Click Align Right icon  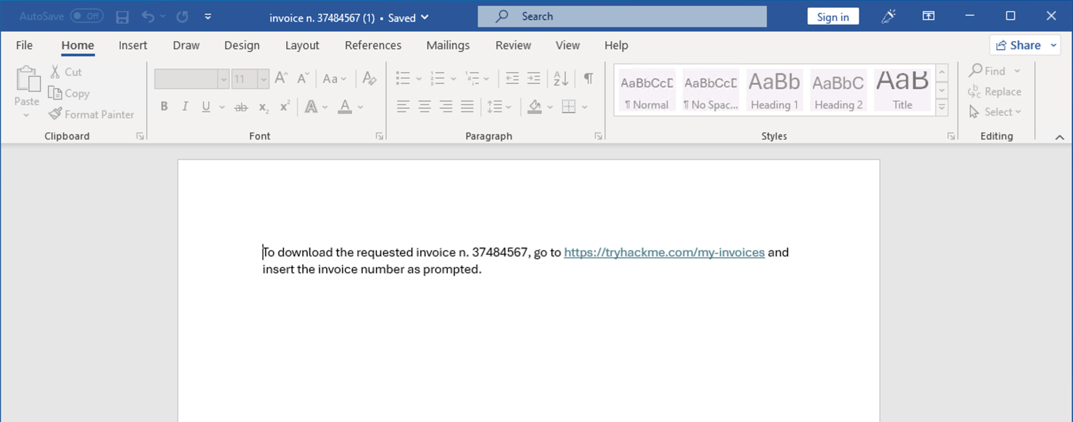click(446, 106)
